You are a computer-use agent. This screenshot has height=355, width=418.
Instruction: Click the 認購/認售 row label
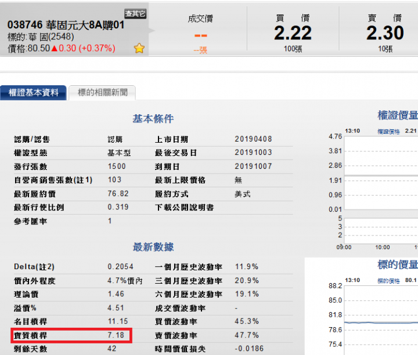[32, 139]
